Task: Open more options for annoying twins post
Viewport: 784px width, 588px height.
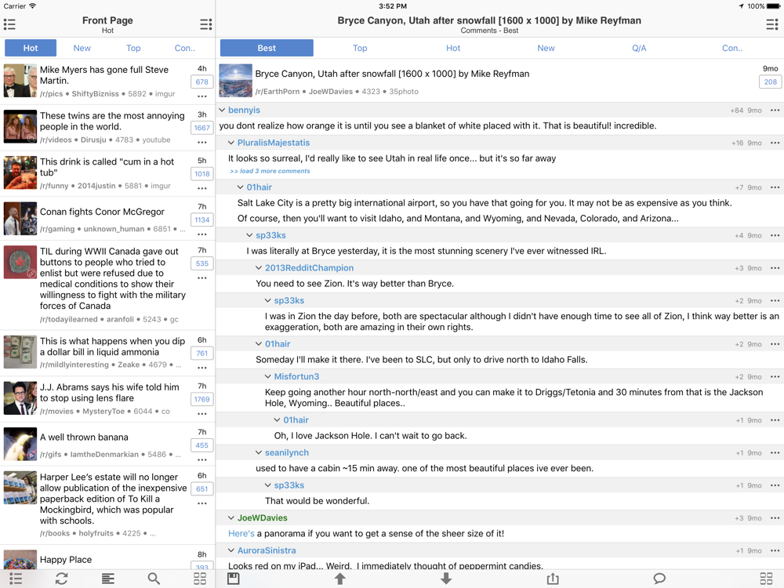Action: (202, 142)
